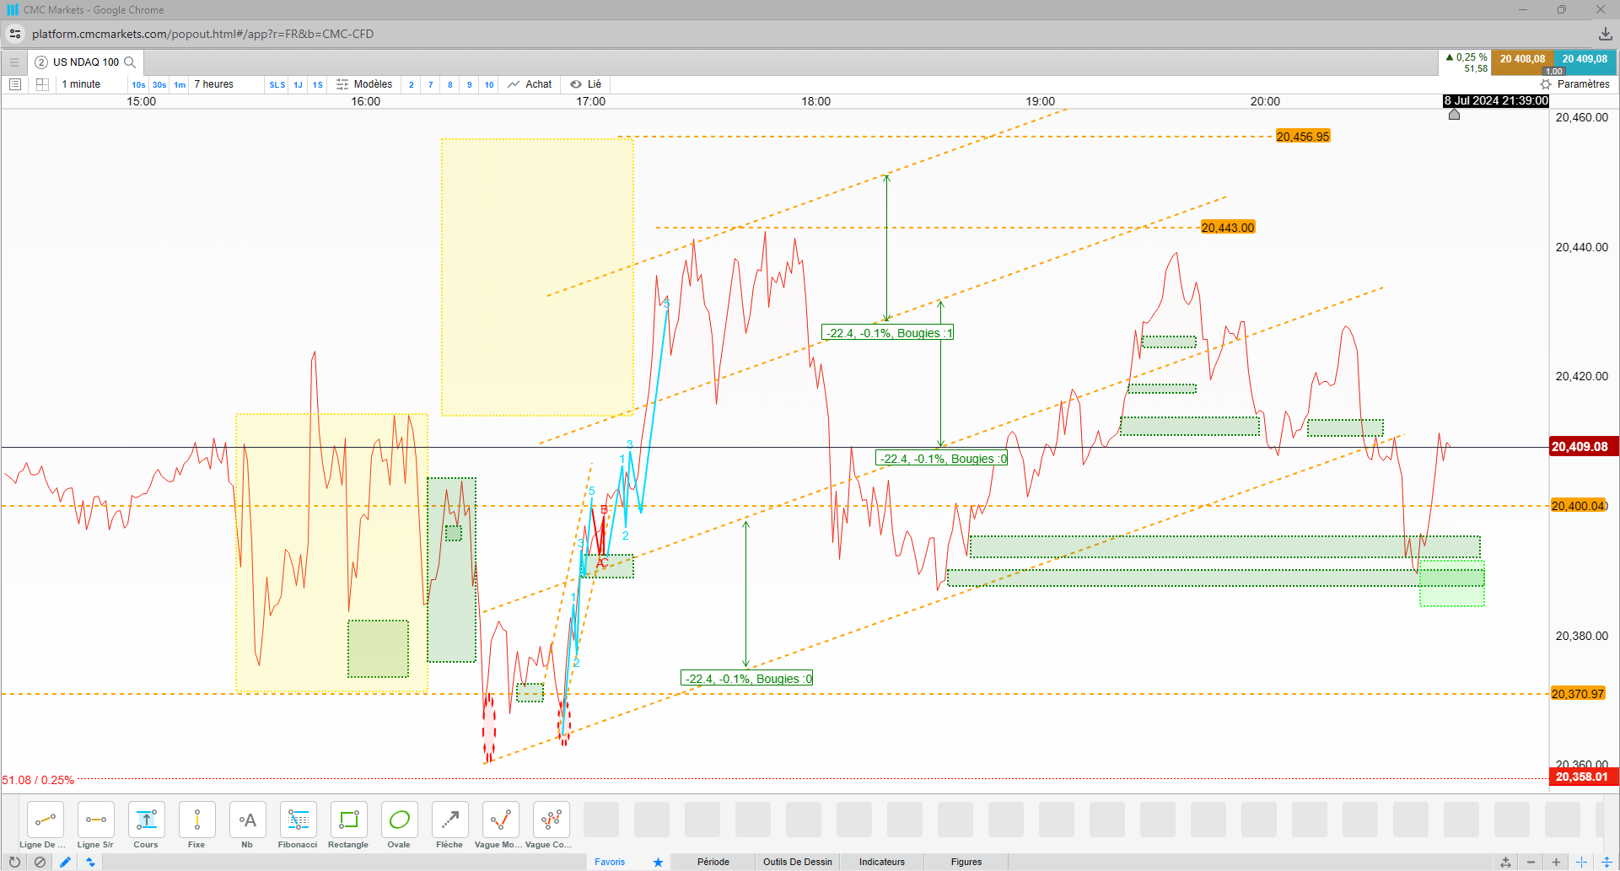Choose the Rectangle drawing tool
Screen dimensions: 1620x871
(x=348, y=825)
